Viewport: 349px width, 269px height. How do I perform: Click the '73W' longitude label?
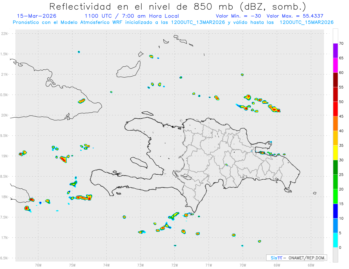pos(140,265)
